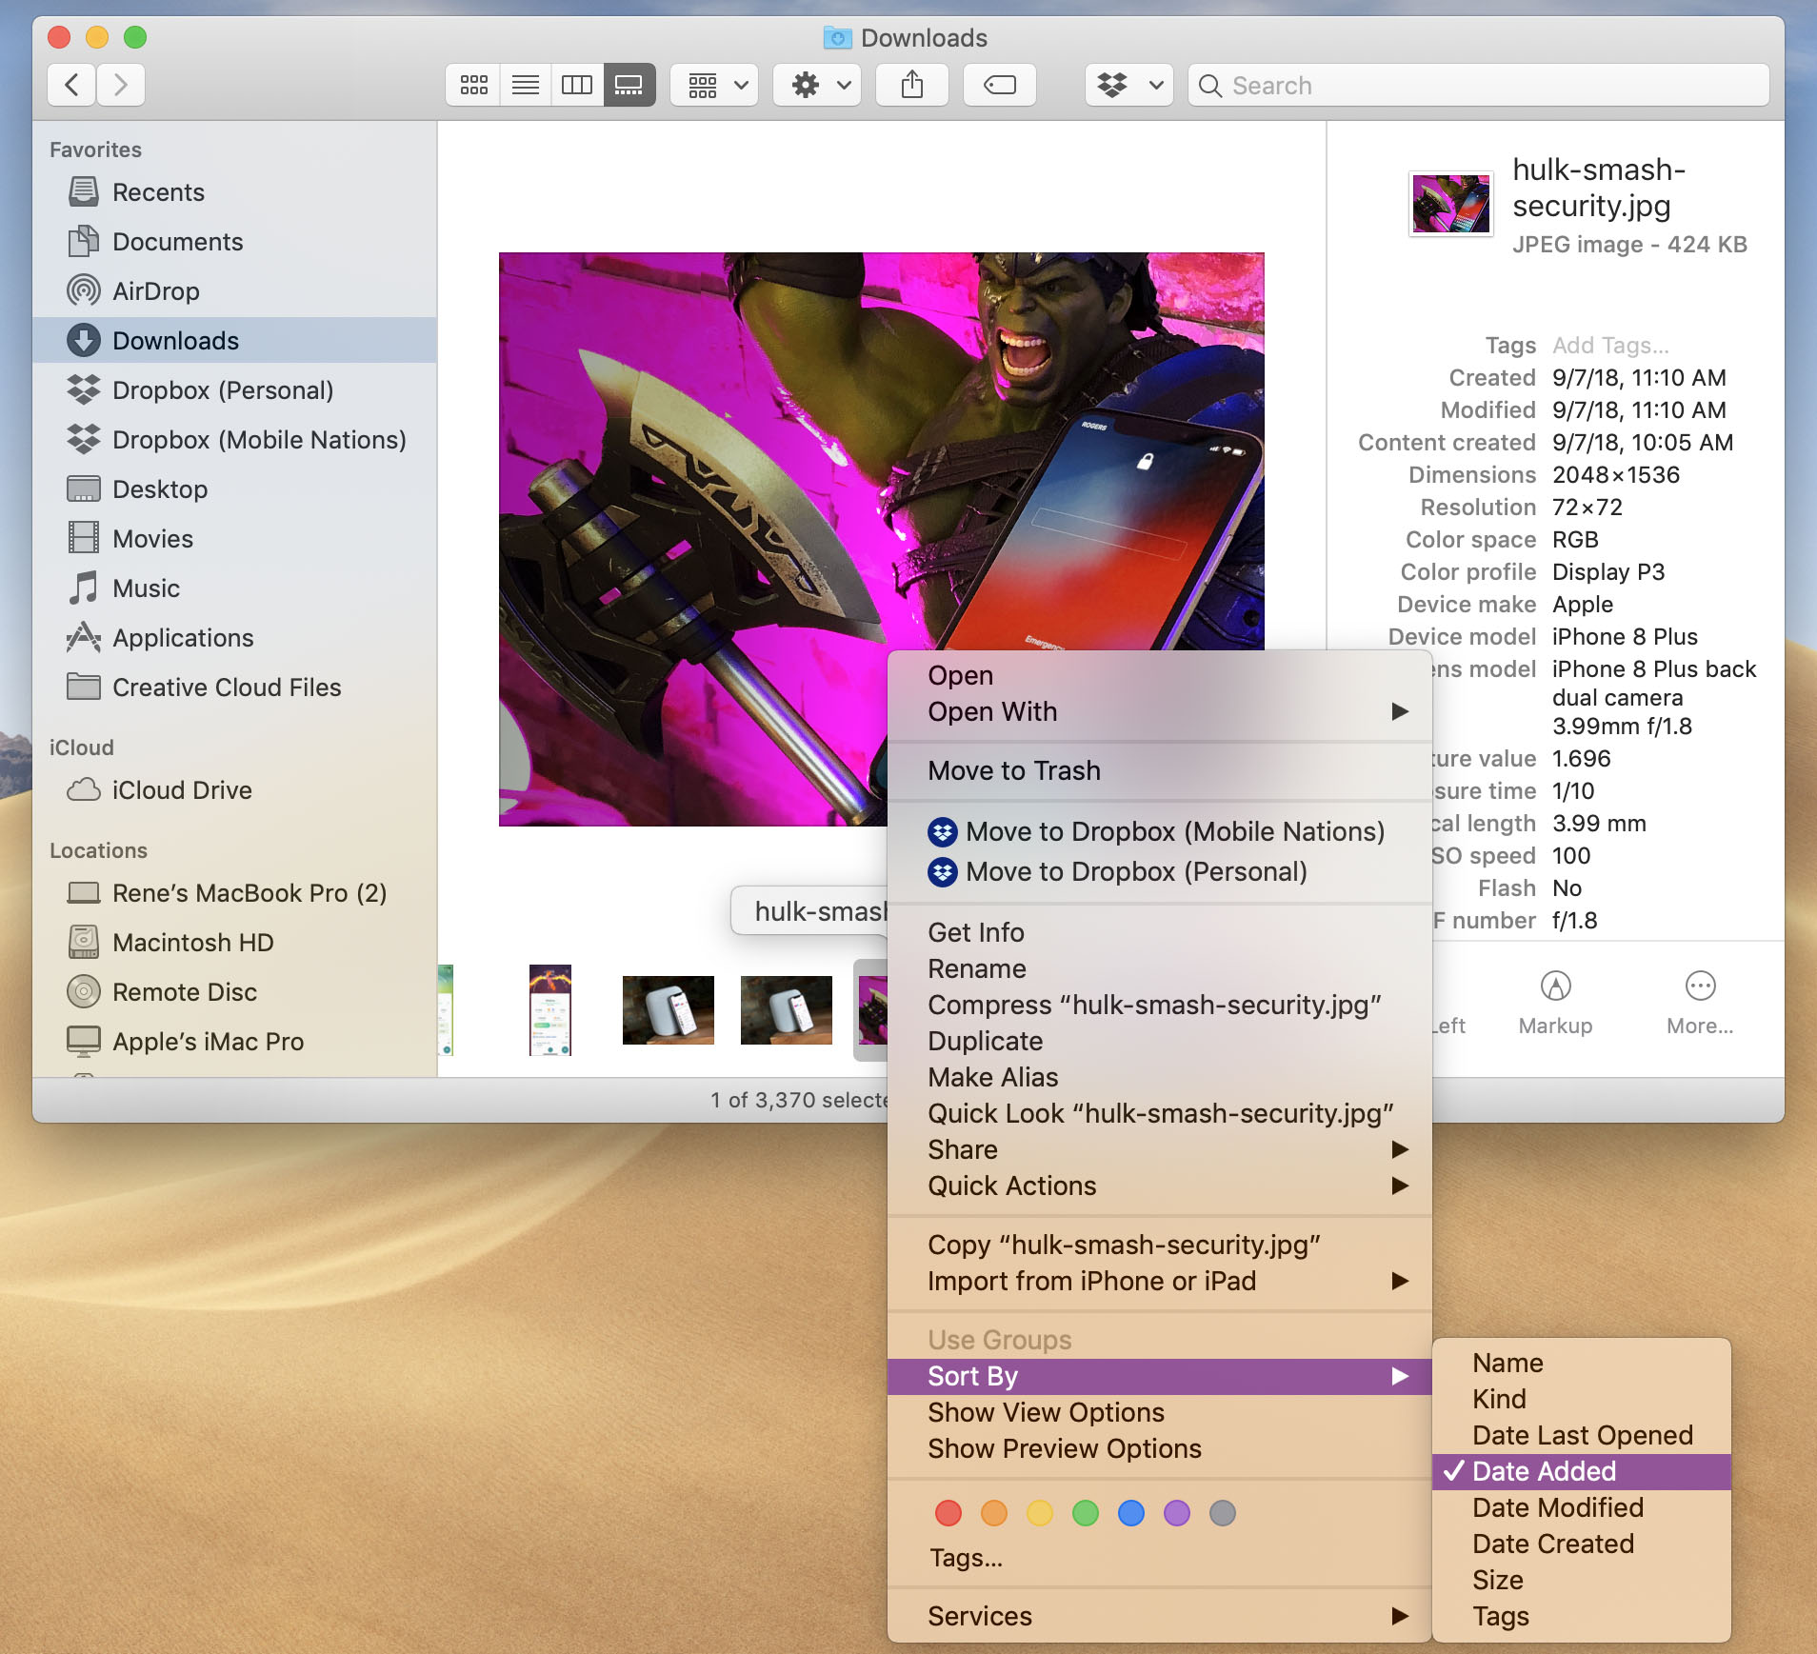Choose Move to Trash in context menu
This screenshot has height=1654, width=1817.
(1159, 770)
